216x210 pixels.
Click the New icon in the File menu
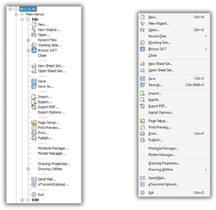(143, 17)
